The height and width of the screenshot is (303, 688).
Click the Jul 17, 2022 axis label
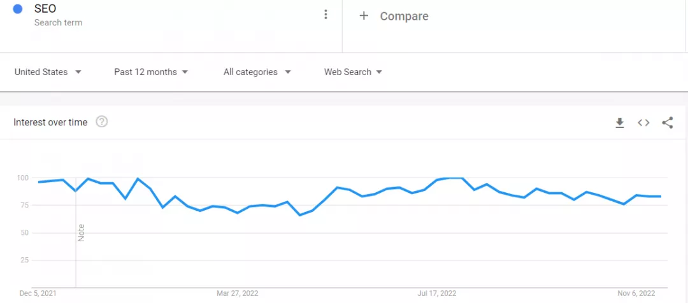point(438,293)
